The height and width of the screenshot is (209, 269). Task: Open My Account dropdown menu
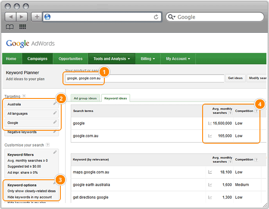[x=178, y=59]
